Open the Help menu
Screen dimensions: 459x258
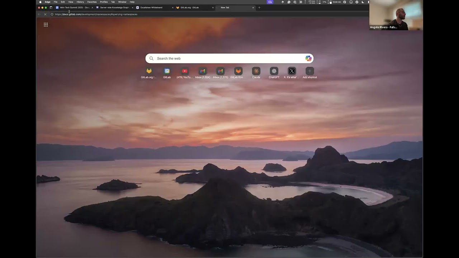click(132, 2)
